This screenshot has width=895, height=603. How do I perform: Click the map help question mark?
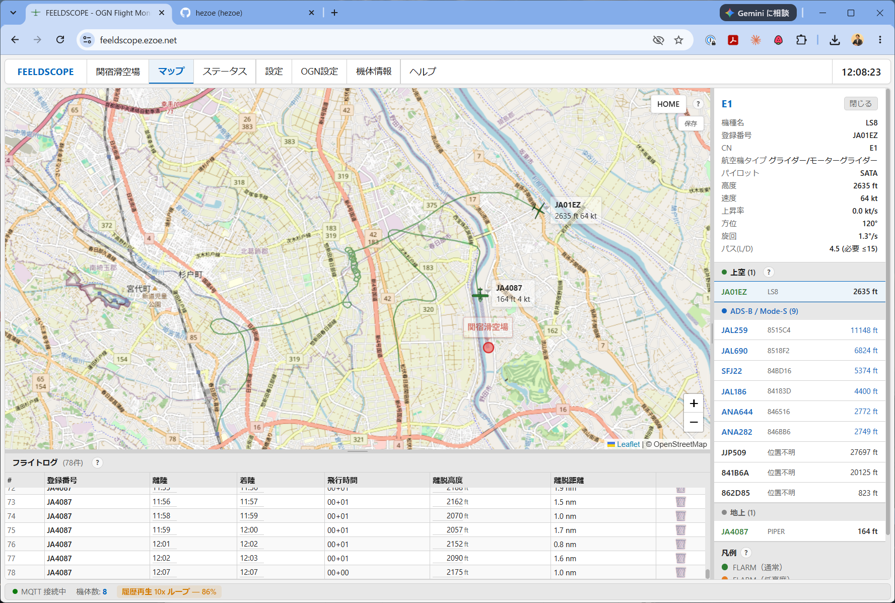coord(698,104)
